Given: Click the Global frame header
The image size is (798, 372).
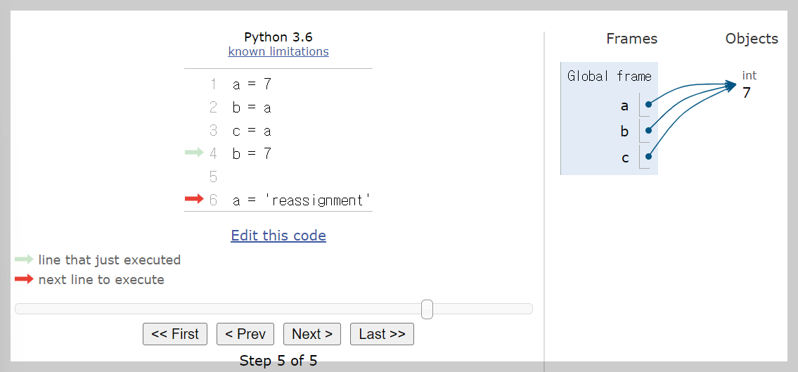Looking at the screenshot, I should (x=609, y=76).
